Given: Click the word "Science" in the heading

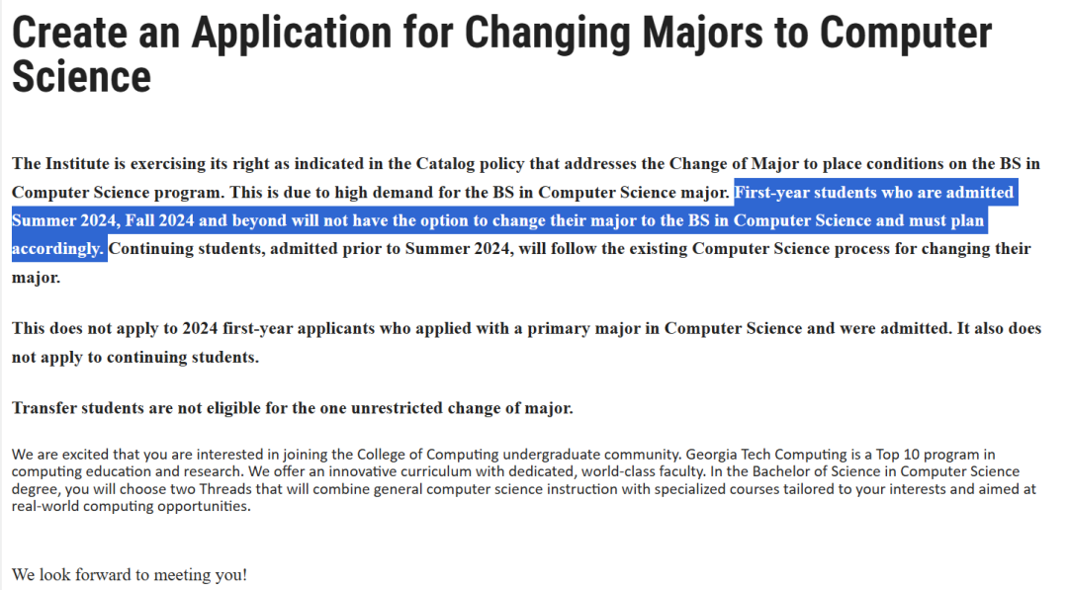Looking at the screenshot, I should tap(81, 77).
